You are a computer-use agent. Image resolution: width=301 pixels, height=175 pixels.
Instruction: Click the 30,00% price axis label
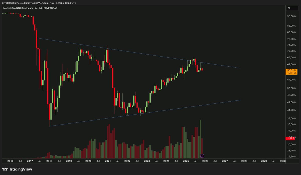[x=292, y=145]
